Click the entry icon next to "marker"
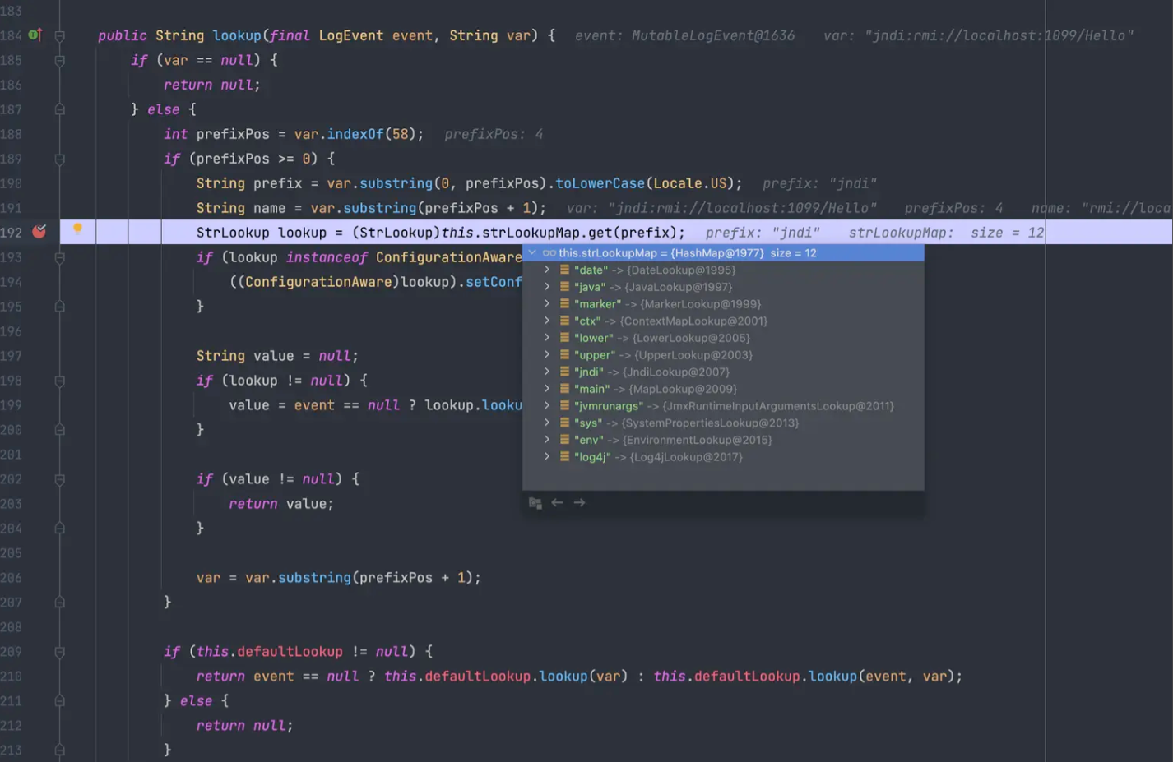This screenshot has height=762, width=1173. (565, 303)
